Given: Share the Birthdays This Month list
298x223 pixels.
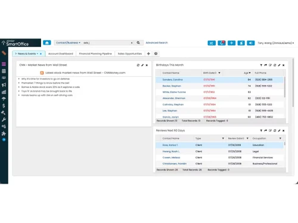Looking at the screenshot, I should (266, 65).
